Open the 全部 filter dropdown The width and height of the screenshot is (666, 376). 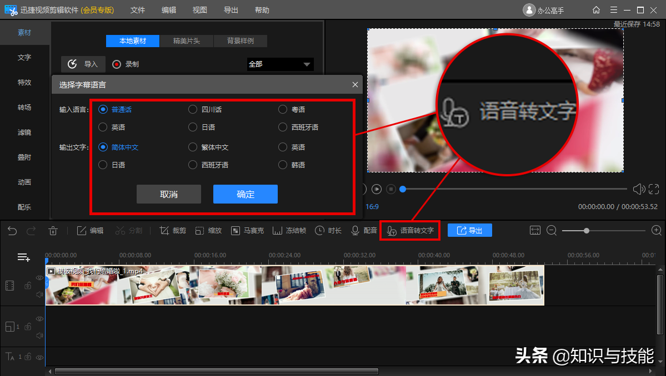[x=280, y=64]
